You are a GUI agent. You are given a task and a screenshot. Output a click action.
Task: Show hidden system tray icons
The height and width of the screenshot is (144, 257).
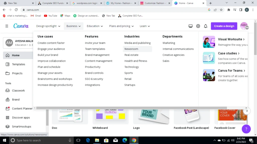click(214, 140)
